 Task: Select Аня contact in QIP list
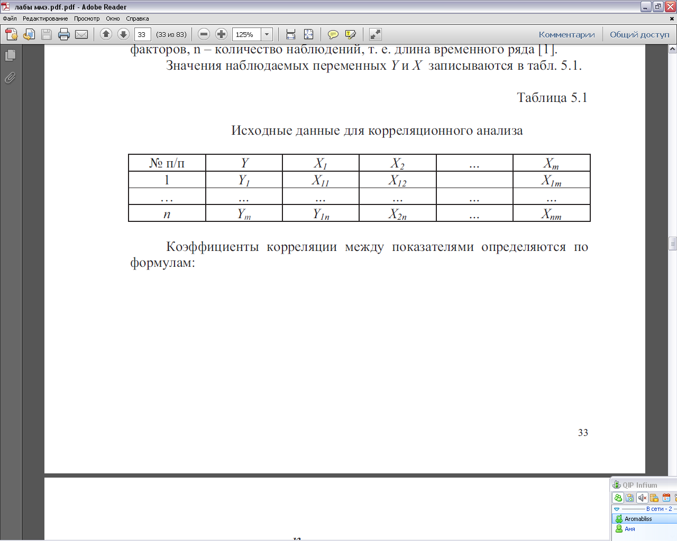(x=644, y=529)
